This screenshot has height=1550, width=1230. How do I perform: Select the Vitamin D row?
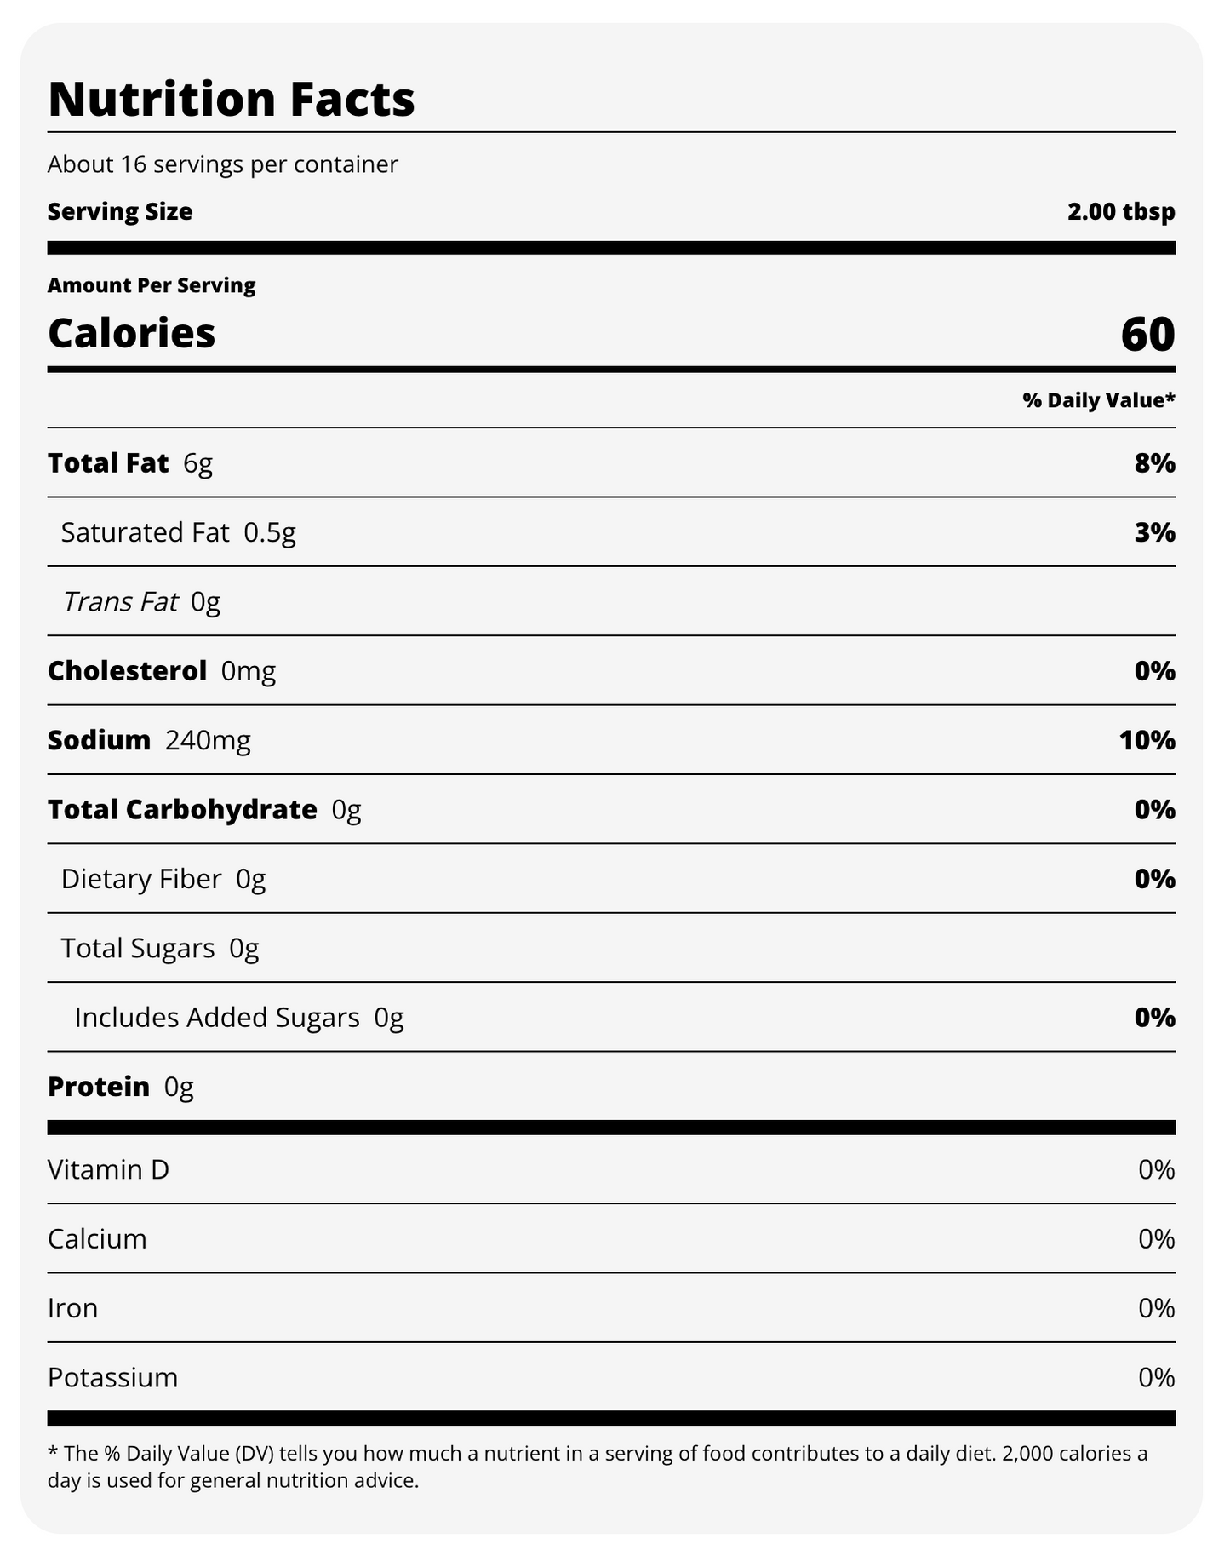(x=108, y=1169)
